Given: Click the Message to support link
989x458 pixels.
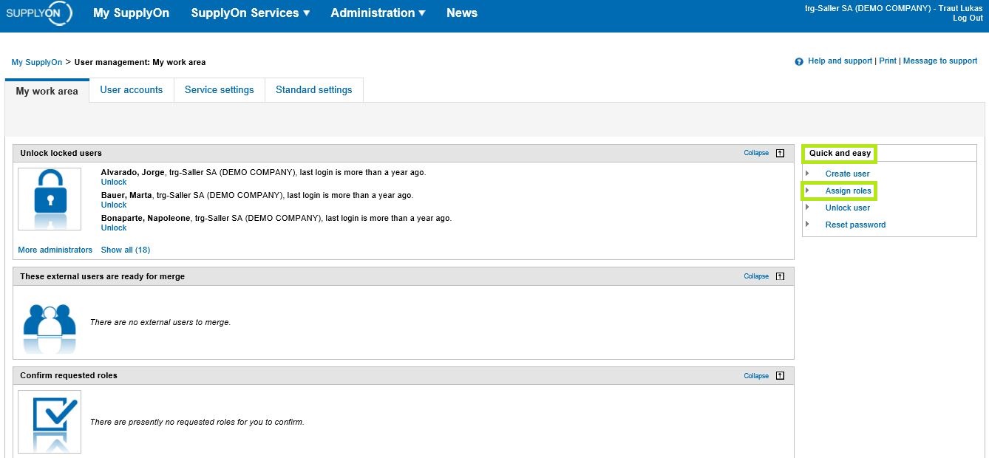Looking at the screenshot, I should coord(940,61).
